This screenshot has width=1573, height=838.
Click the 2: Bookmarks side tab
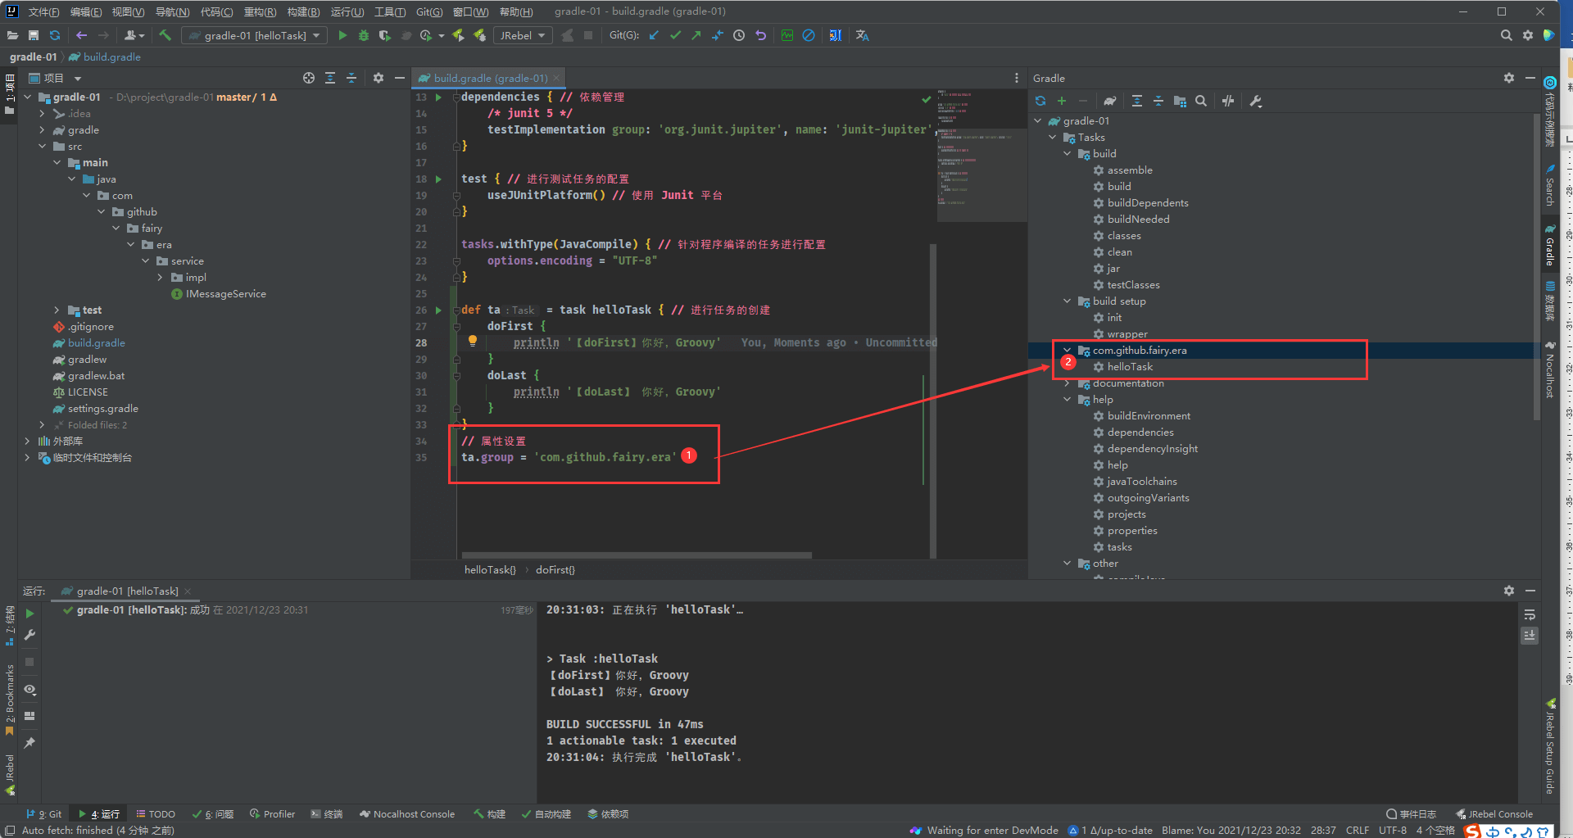point(10,700)
